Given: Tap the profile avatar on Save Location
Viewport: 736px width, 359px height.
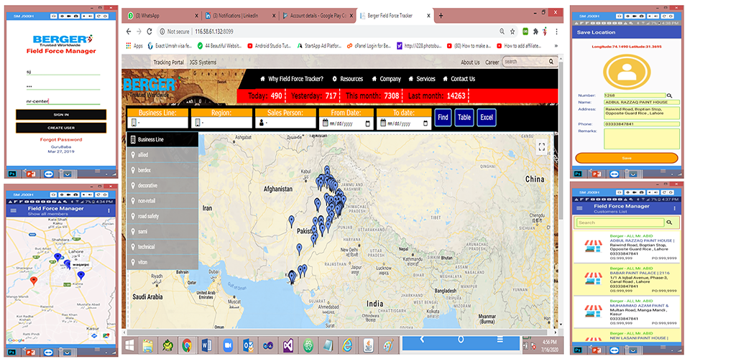Looking at the screenshot, I should tap(627, 71).
